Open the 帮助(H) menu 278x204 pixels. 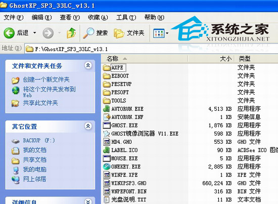pos(154,18)
